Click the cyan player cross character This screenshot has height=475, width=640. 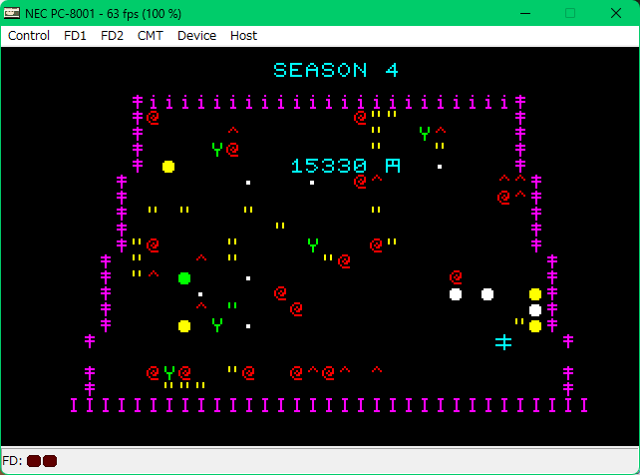click(x=503, y=342)
